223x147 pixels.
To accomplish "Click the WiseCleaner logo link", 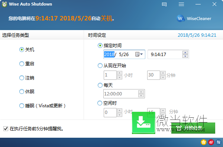I will (x=194, y=19).
